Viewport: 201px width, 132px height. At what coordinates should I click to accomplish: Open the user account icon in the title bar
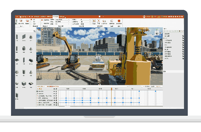click(x=144, y=16)
